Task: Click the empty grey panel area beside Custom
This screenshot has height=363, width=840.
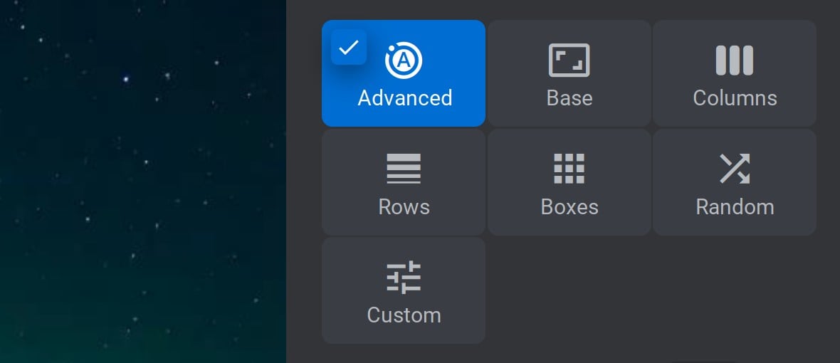Action: 651,290
